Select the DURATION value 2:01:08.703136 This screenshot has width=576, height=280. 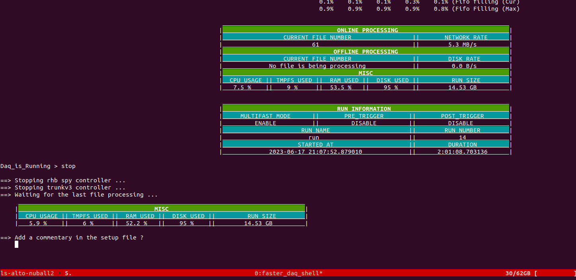pos(462,152)
